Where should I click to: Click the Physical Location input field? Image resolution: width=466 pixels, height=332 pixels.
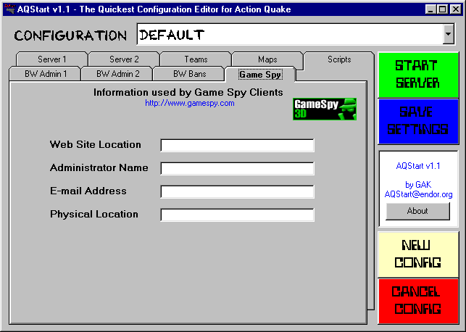[x=237, y=215]
